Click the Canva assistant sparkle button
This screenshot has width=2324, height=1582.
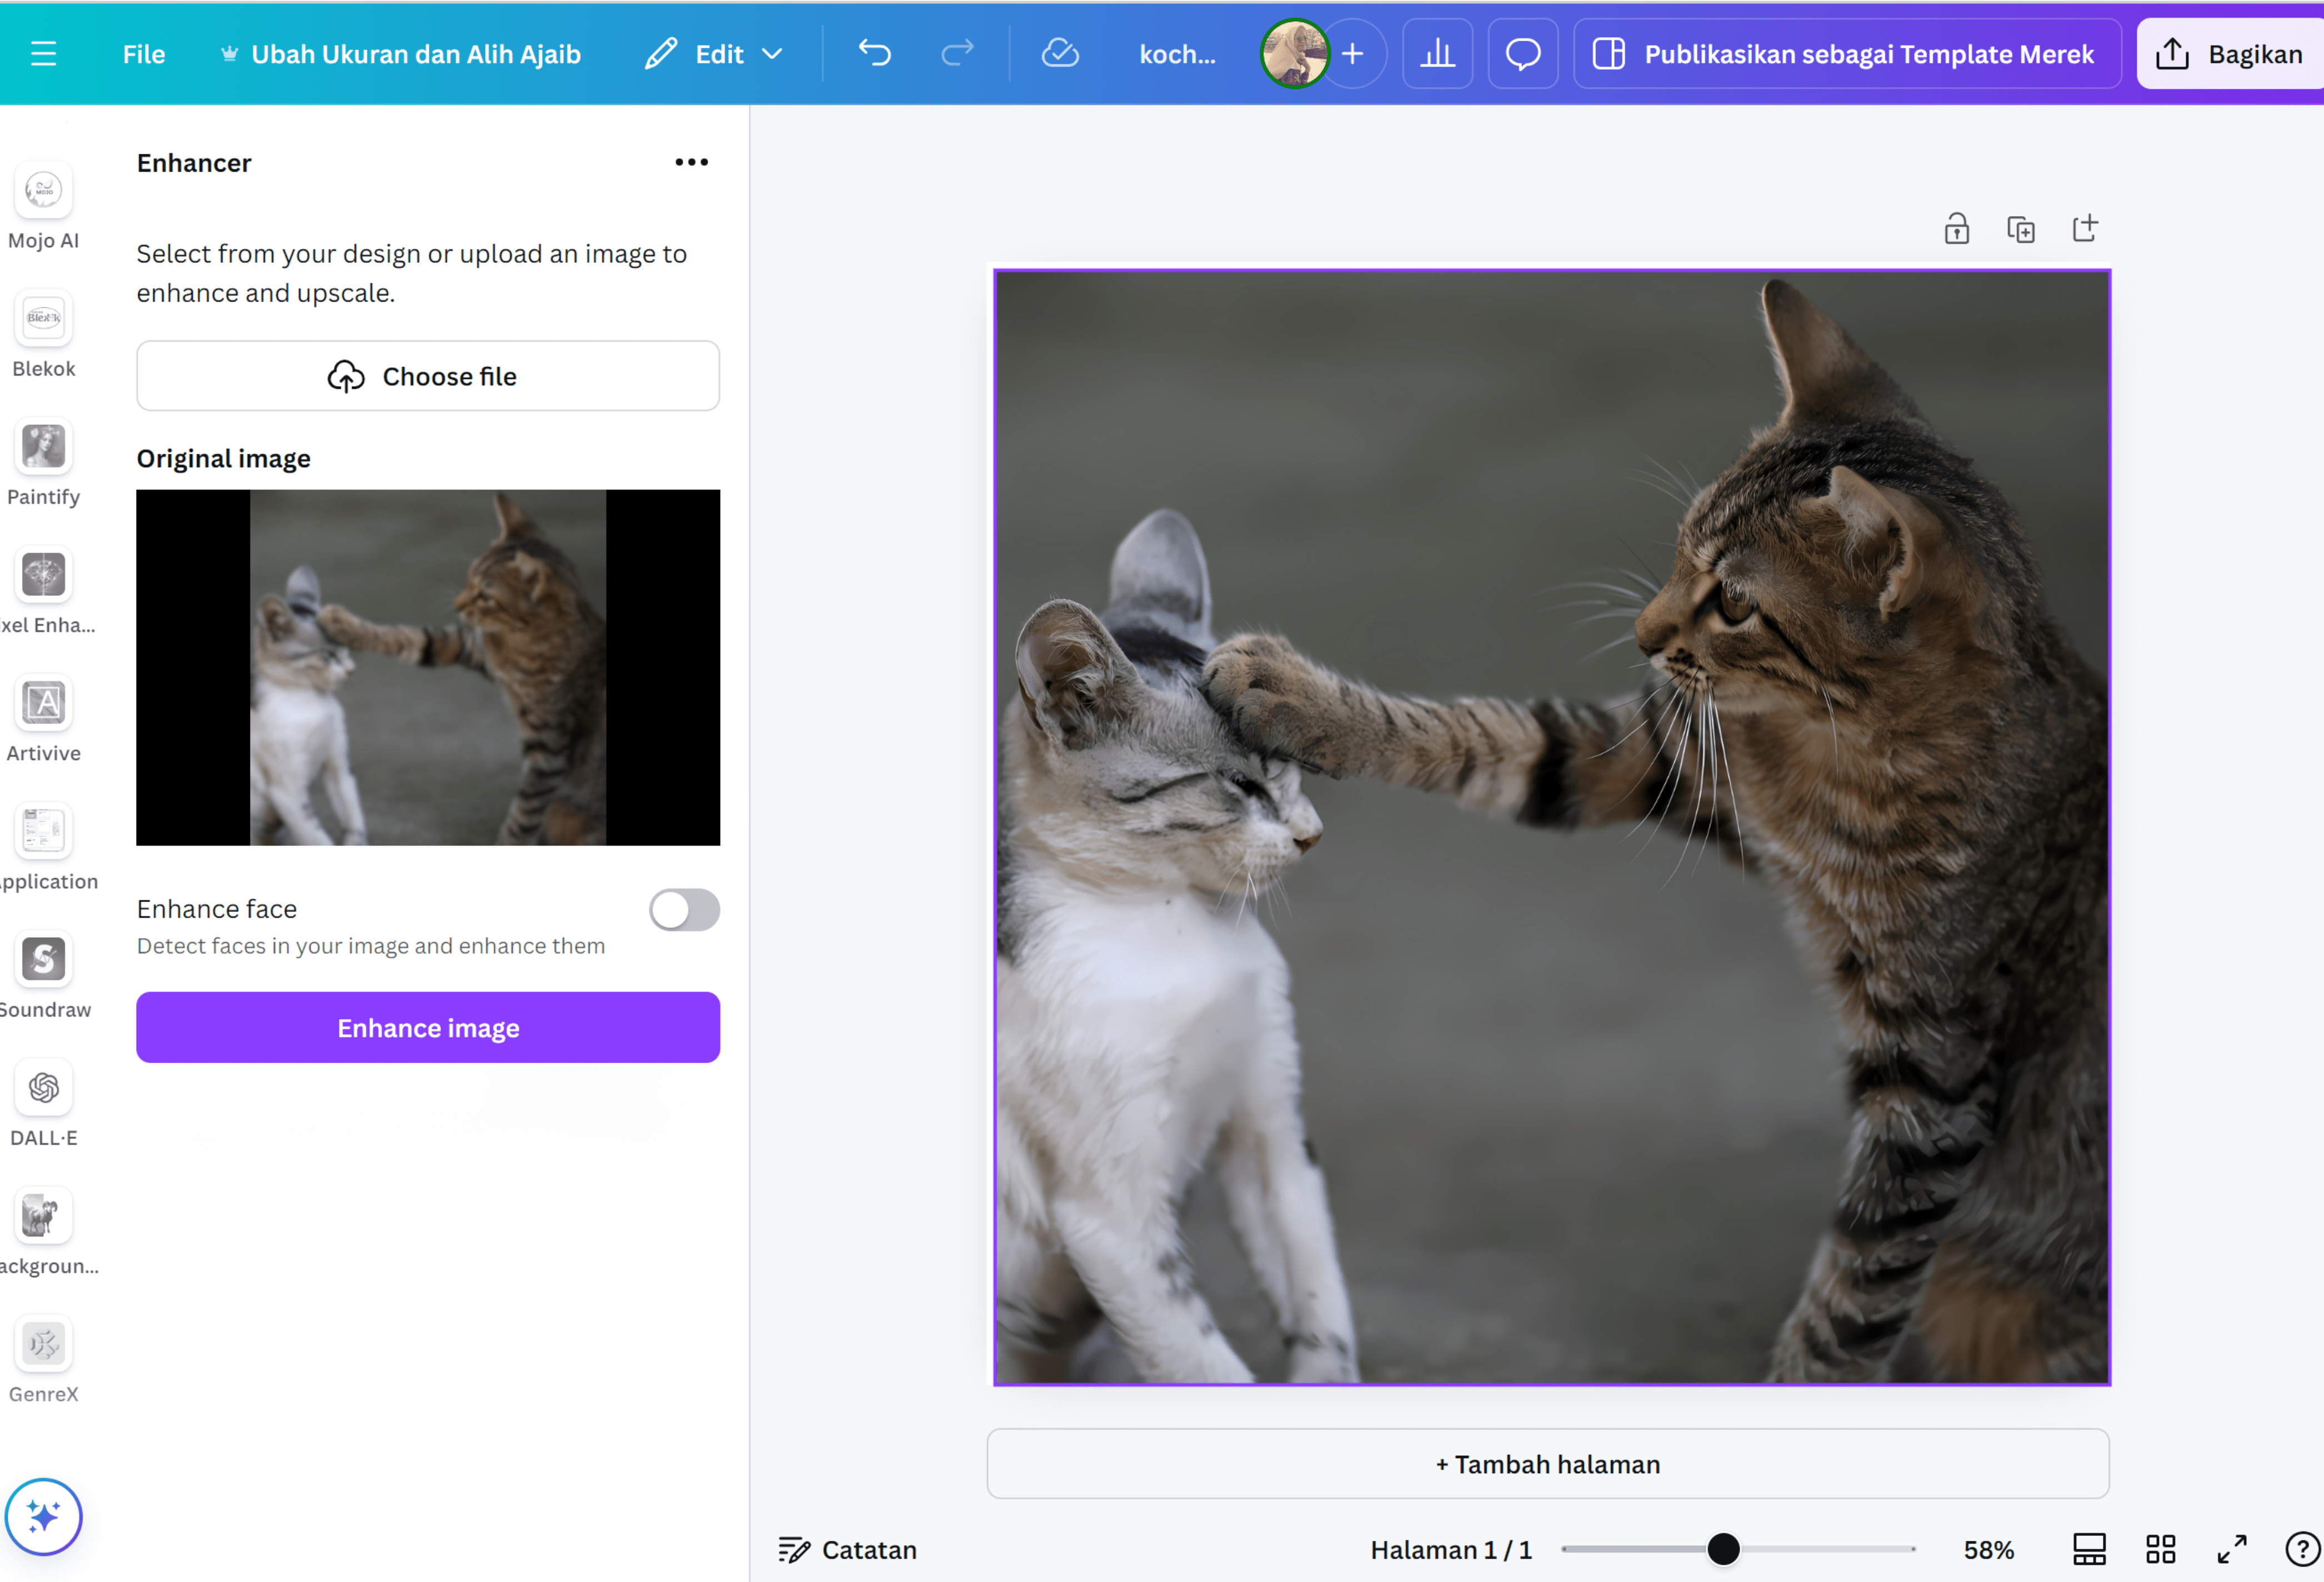(43, 1516)
